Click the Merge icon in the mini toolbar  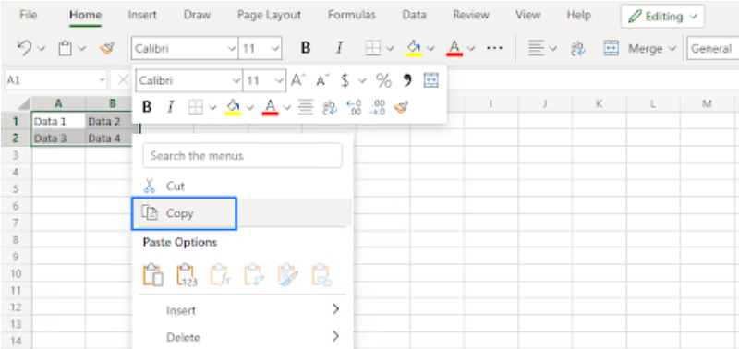(430, 80)
